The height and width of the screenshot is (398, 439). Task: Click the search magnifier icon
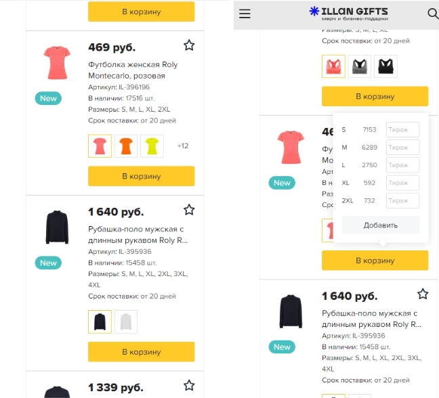(433, 14)
